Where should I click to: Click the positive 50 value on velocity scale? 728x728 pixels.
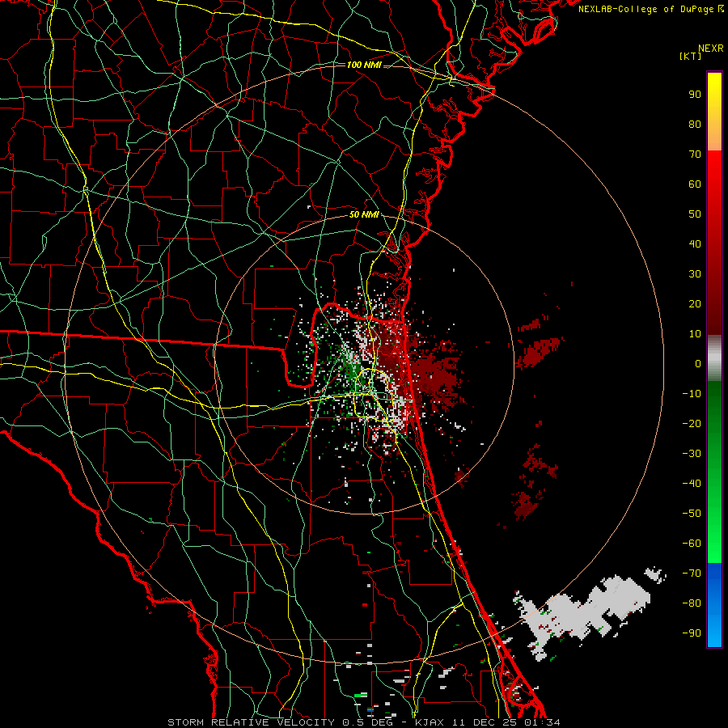point(695,214)
